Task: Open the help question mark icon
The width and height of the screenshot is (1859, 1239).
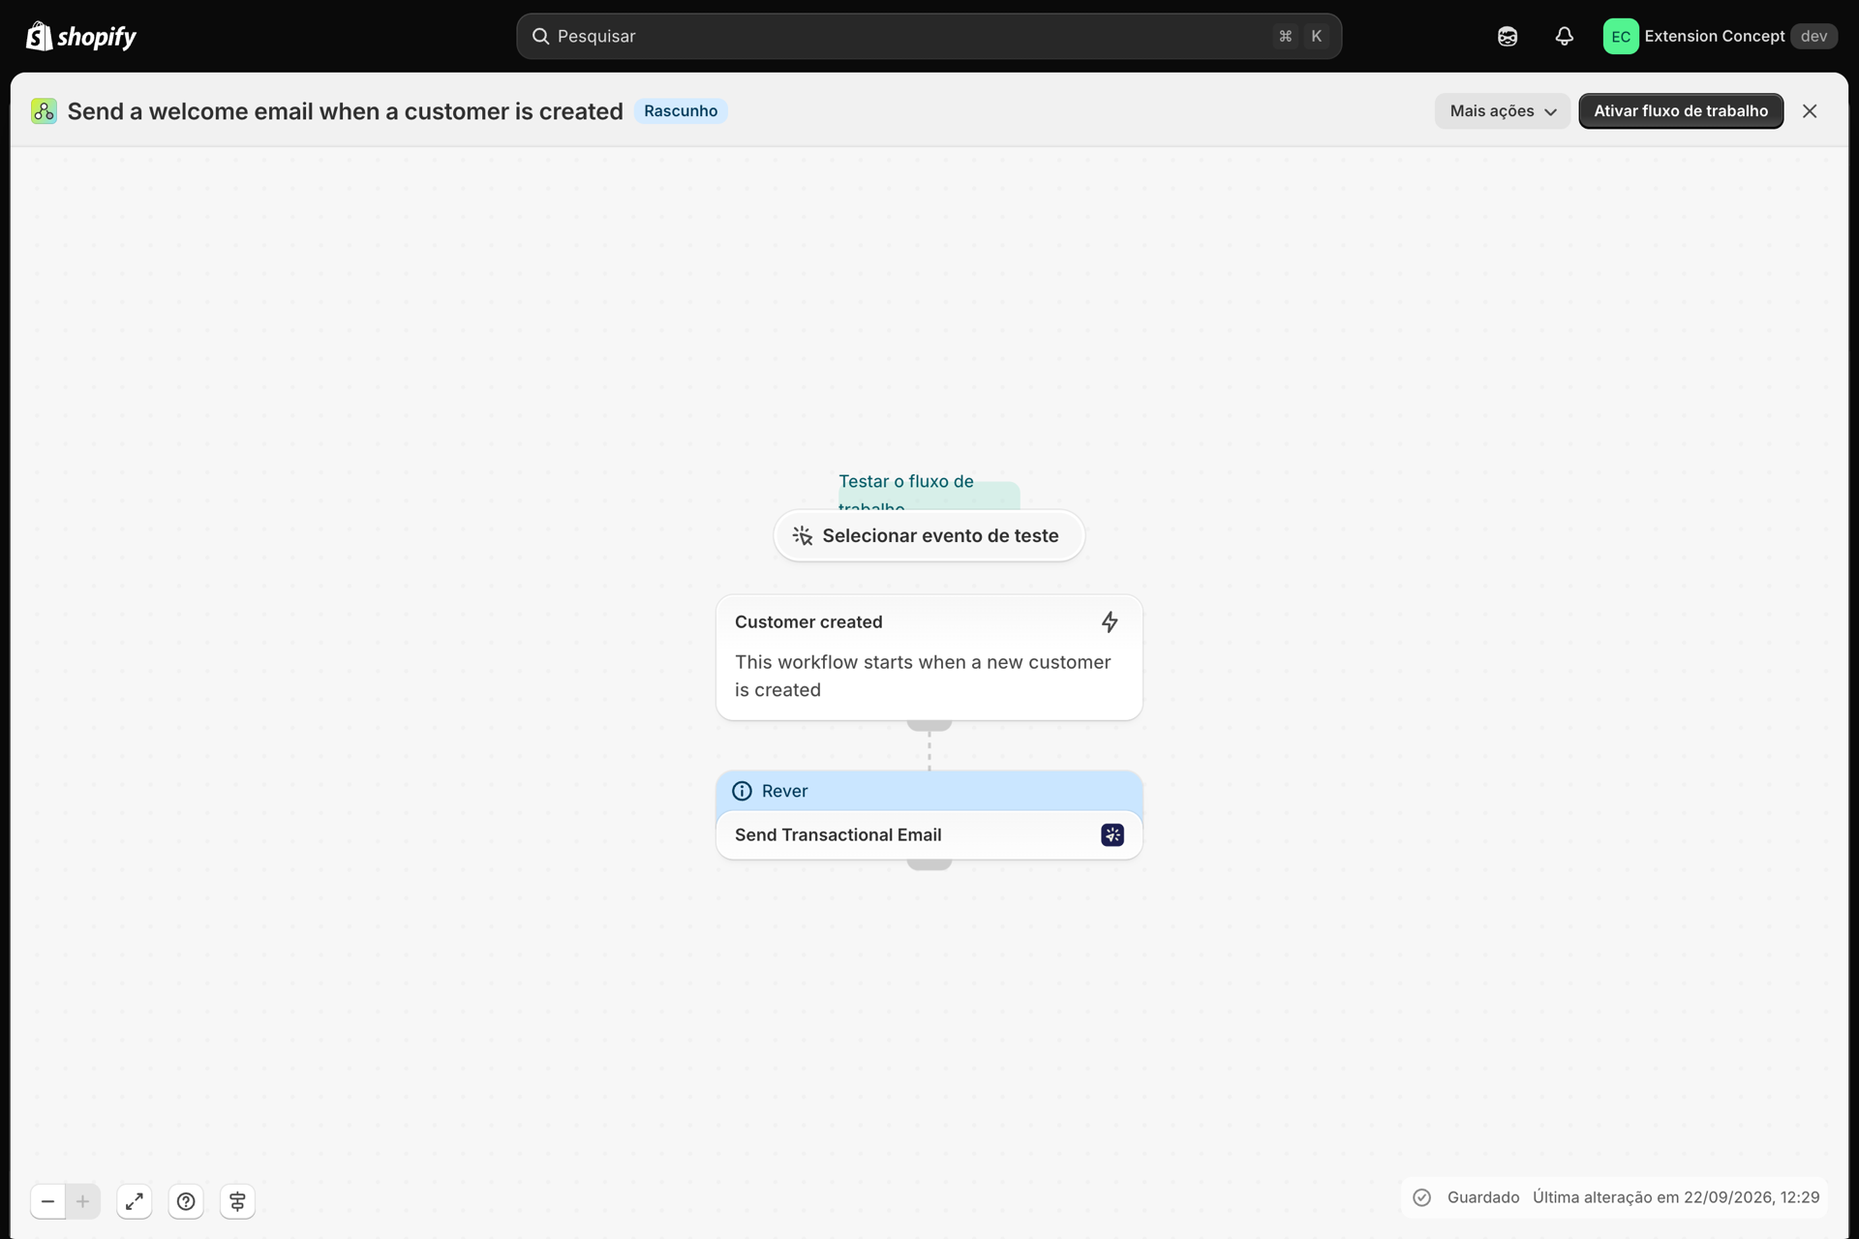Action: pos(186,1201)
